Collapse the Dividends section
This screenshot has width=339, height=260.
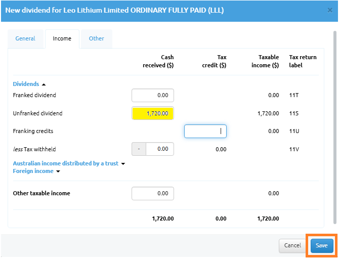tap(29, 84)
